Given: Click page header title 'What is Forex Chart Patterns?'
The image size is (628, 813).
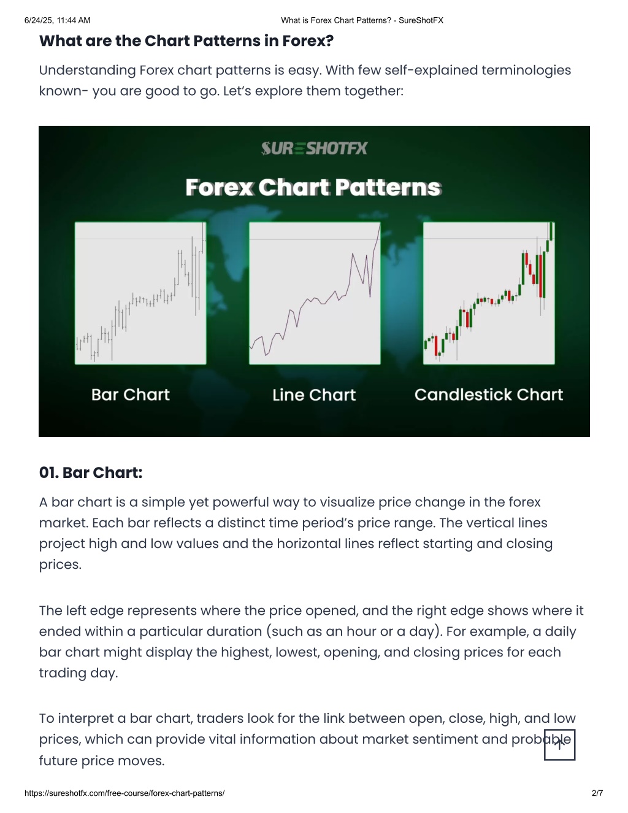Looking at the screenshot, I should [362, 20].
